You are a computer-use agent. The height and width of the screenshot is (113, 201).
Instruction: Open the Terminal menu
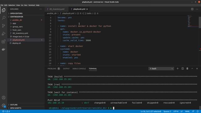click(x=31, y=5)
